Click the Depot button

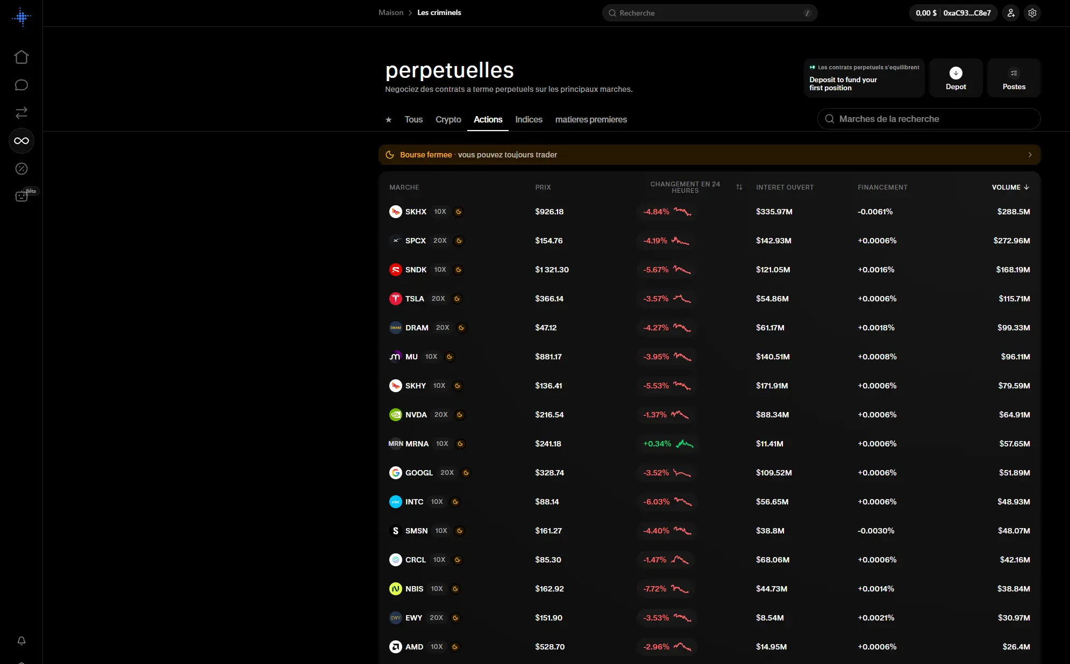click(955, 78)
